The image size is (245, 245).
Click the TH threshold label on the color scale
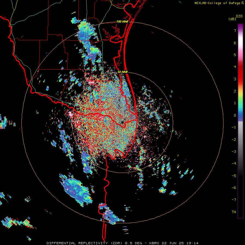[x=234, y=212]
